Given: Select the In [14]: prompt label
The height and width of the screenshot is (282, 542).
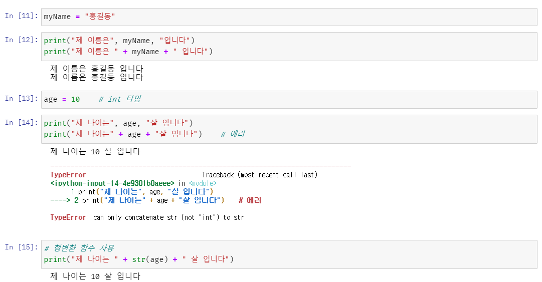Looking at the screenshot, I should [x=22, y=123].
